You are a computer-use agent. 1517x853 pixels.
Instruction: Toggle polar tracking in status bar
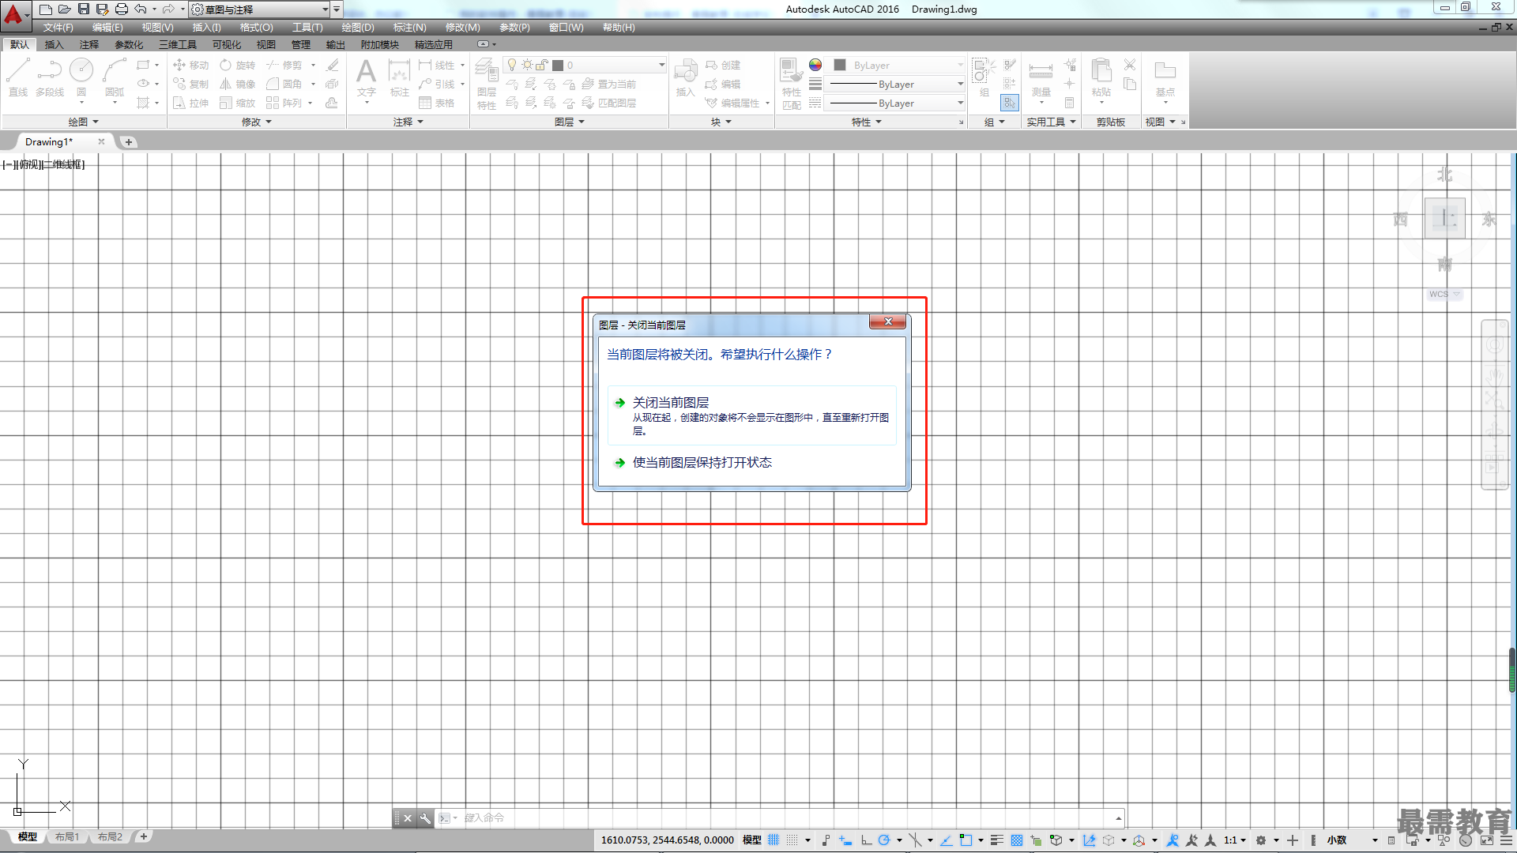(x=884, y=840)
